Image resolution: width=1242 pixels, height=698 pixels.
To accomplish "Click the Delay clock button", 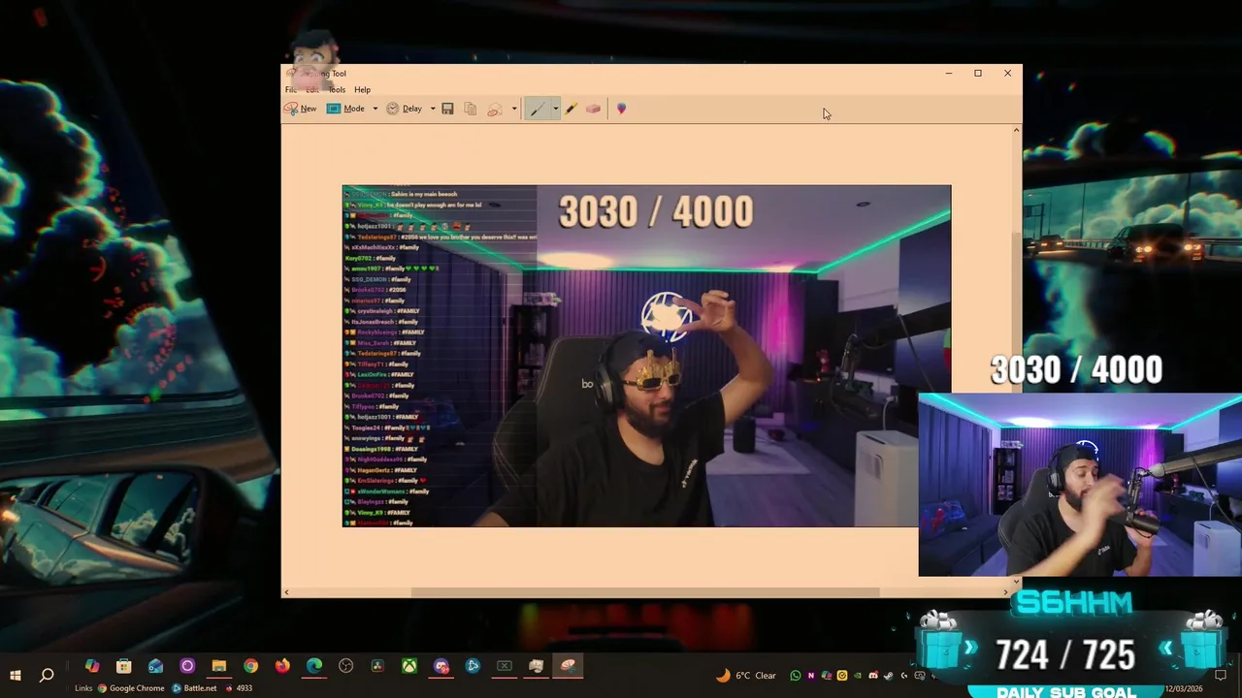I will tap(405, 109).
